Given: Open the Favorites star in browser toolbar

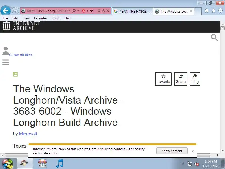Looking at the screenshot, I should 213,11.
